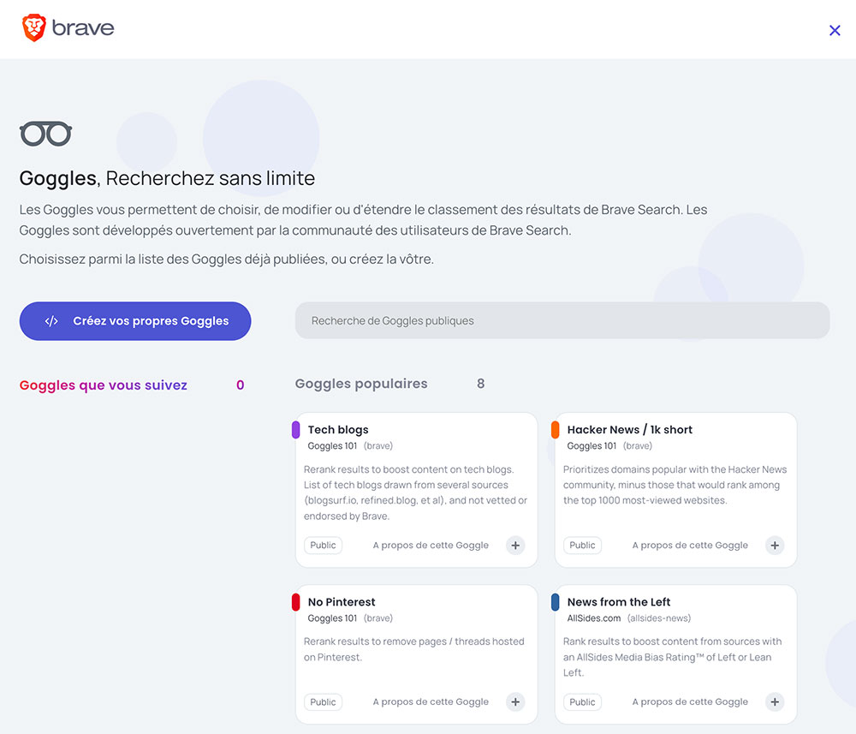This screenshot has height=734, width=856.
Task: Close the Goggles page with X
Action: click(x=834, y=31)
